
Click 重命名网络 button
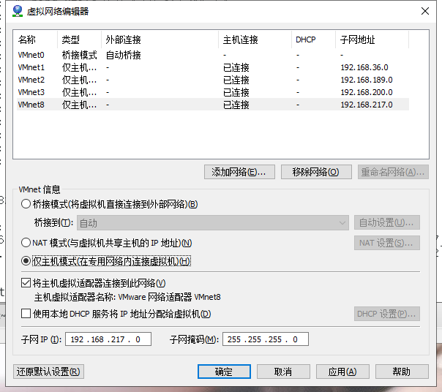click(393, 172)
